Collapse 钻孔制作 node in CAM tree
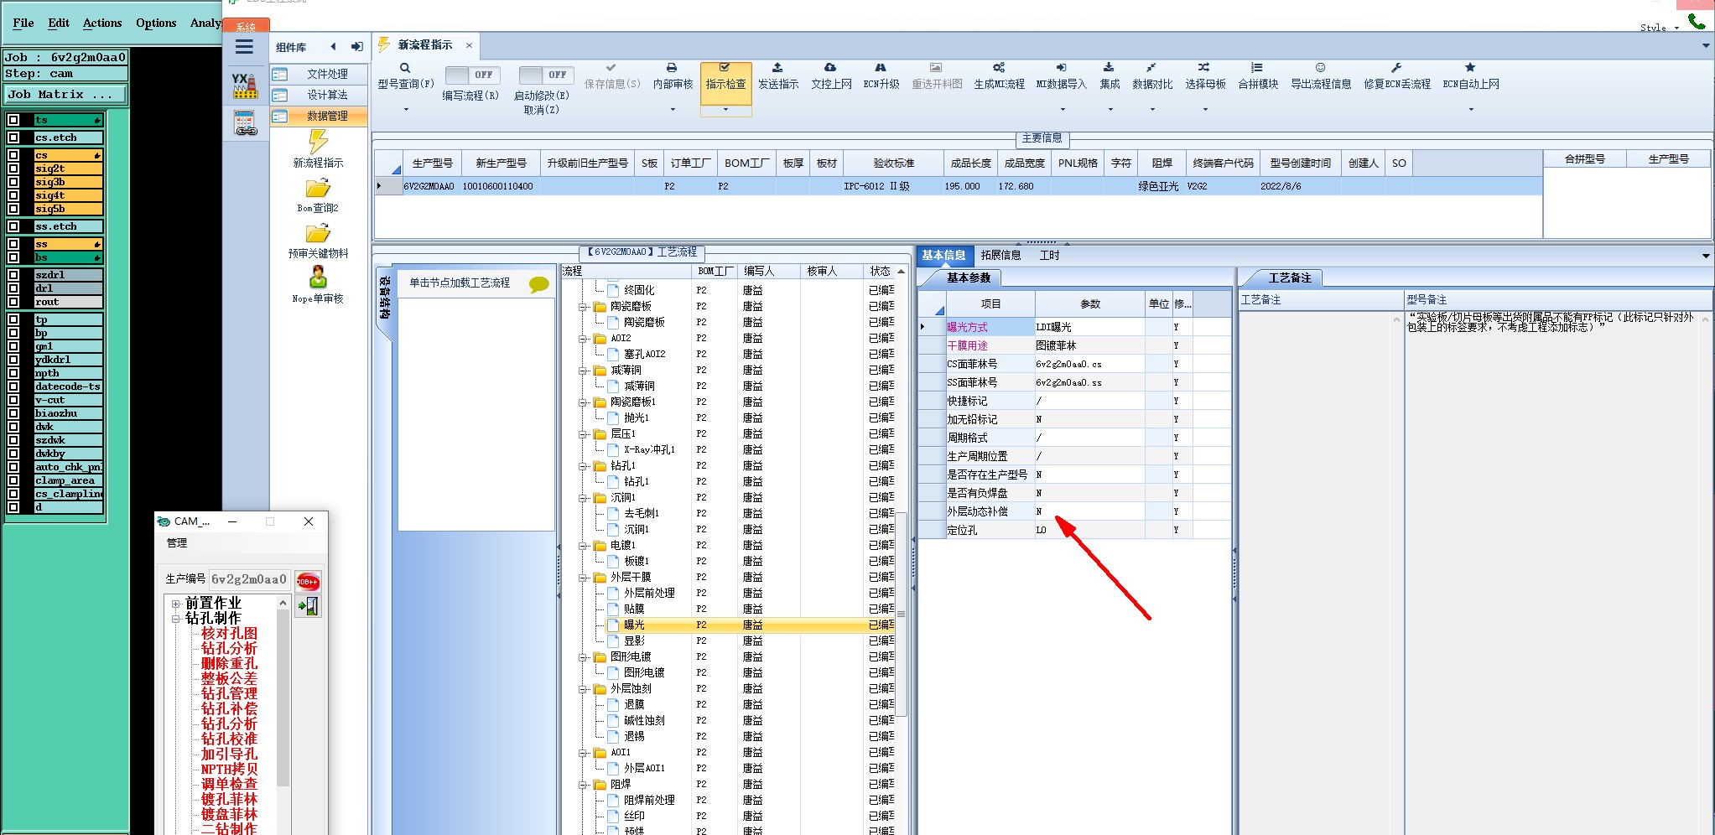 pyautogui.click(x=176, y=619)
